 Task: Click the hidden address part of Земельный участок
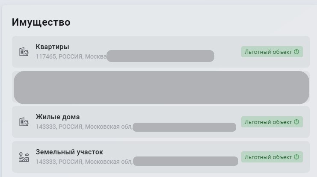(186, 161)
